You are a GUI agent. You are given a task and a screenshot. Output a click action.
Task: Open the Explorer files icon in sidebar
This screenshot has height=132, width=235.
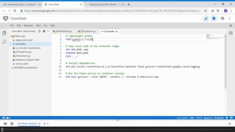click(x=4, y=33)
